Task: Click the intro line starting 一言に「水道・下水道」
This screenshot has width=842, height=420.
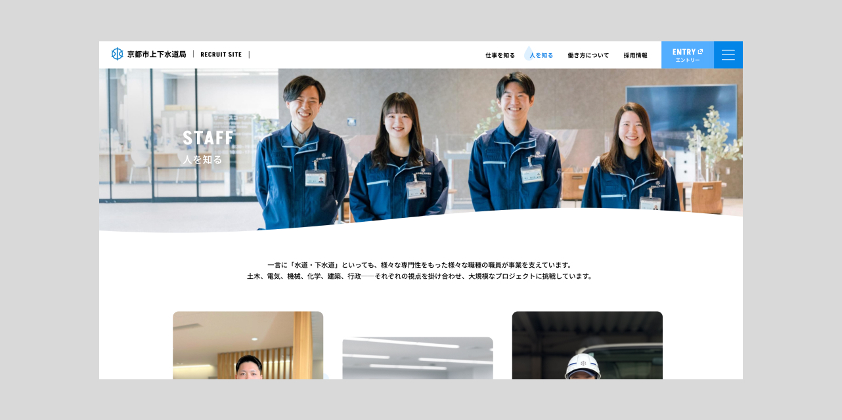Action: coord(420,265)
